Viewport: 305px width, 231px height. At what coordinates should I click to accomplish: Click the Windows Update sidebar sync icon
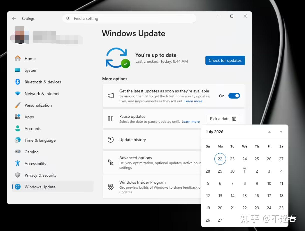18,187
